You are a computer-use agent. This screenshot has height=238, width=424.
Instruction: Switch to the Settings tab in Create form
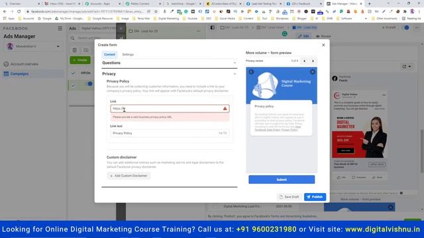[x=128, y=54]
